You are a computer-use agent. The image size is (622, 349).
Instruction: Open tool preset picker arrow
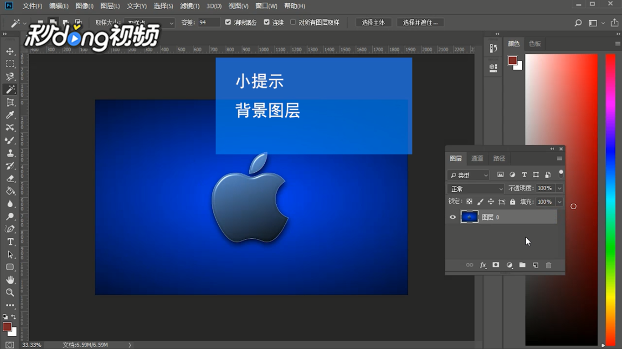25,23
